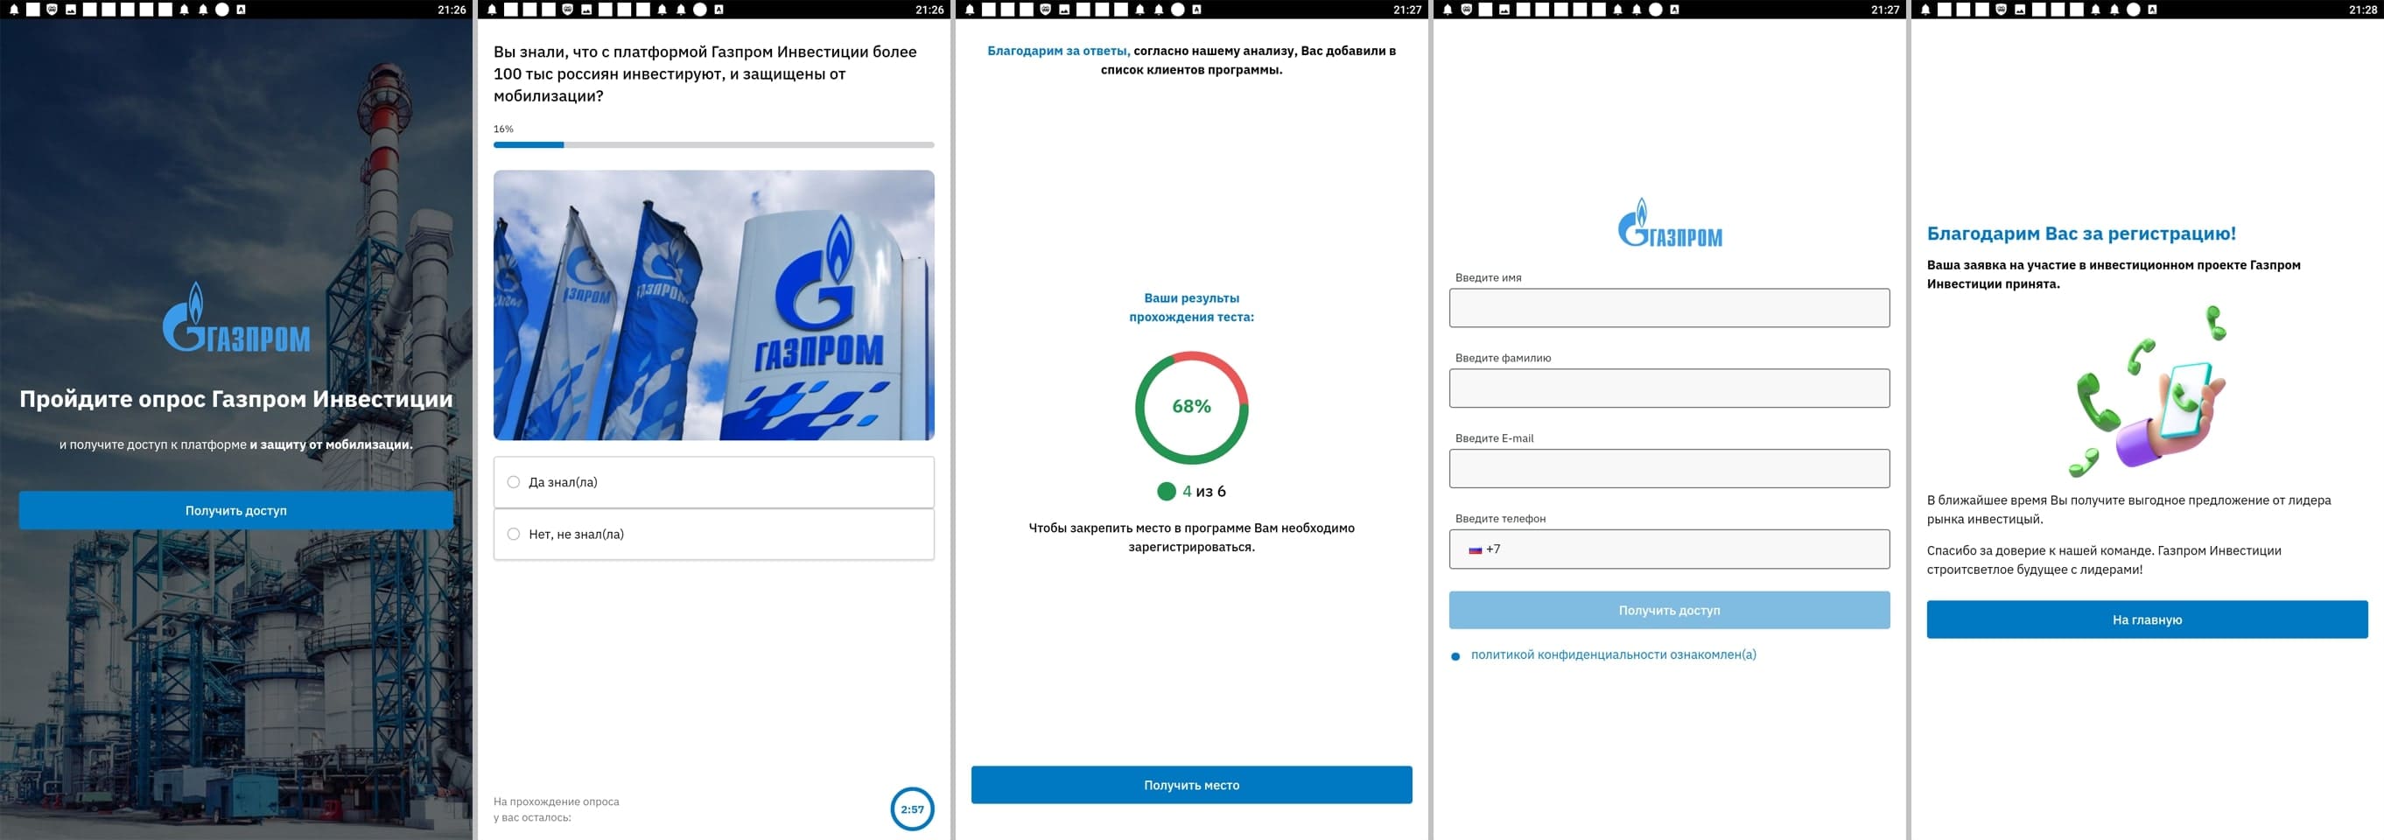Image resolution: width=2384 pixels, height=840 pixels.
Task: Click the pale 'Получить доступ' button under the form
Action: point(1670,611)
